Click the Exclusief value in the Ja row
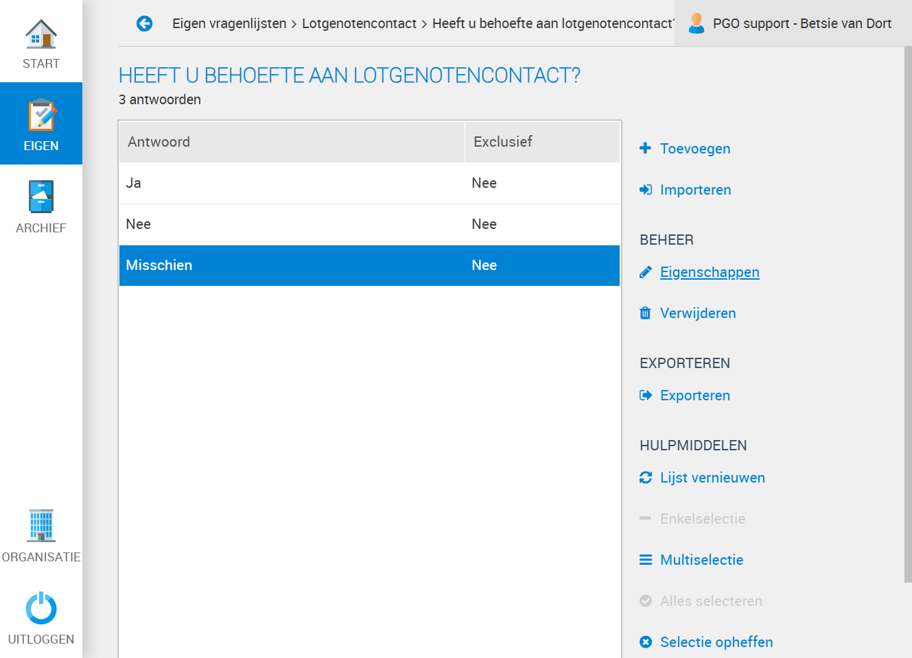Viewport: 912px width, 658px height. 484,183
